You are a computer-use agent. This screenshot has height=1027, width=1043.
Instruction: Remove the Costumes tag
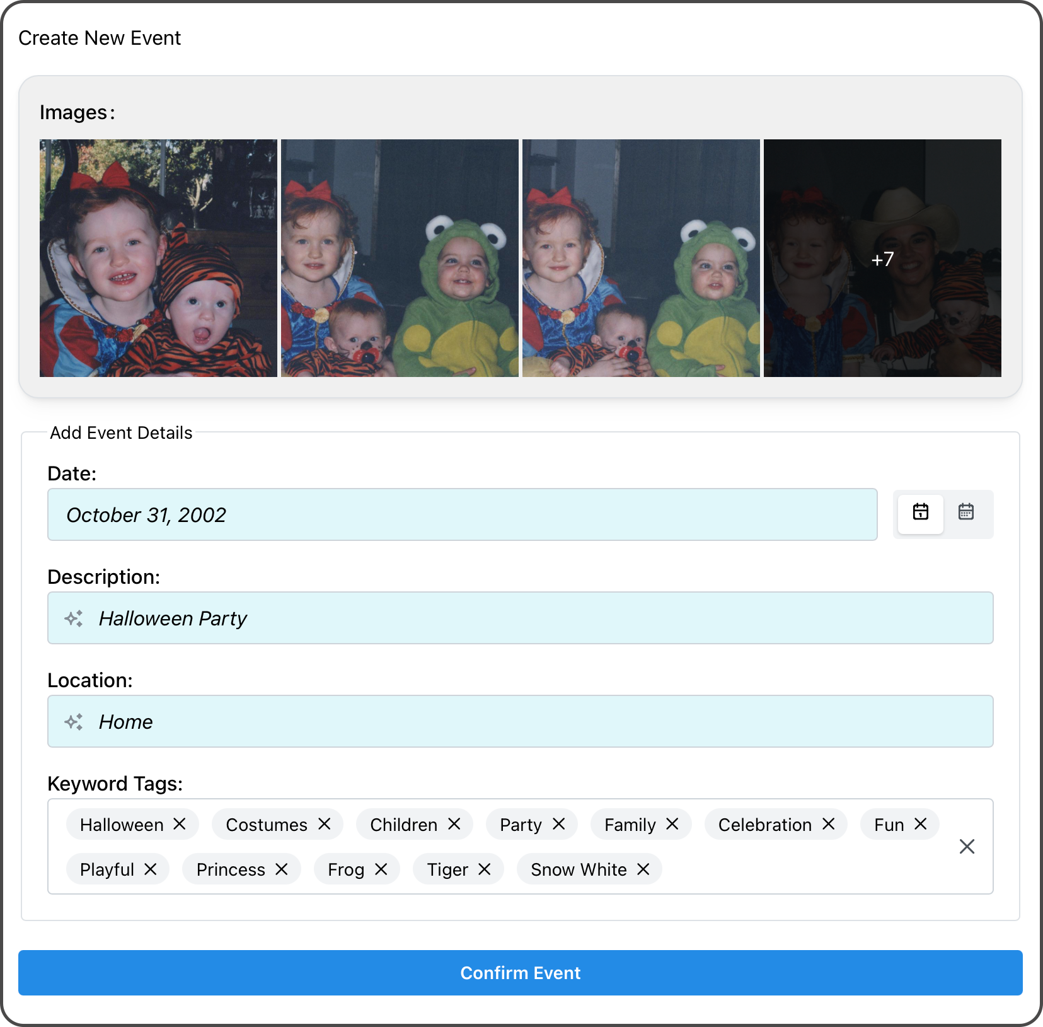click(x=324, y=824)
